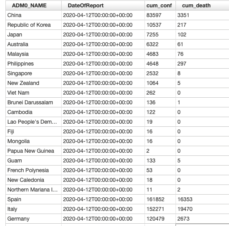Select Singapore's date cell
Viewport: 229px width, 226px height.
point(103,73)
